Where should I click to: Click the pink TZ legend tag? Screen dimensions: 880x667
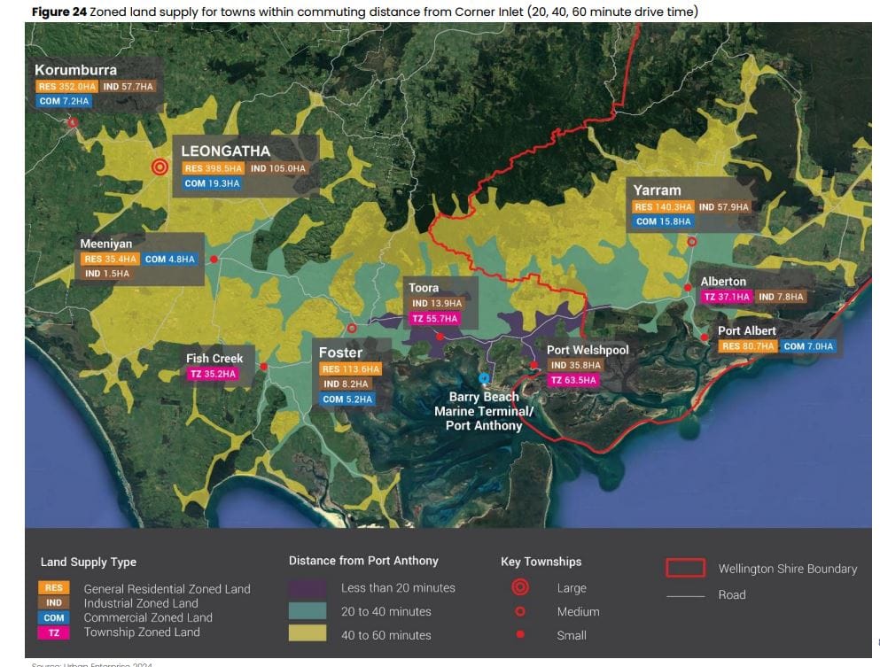(54, 632)
